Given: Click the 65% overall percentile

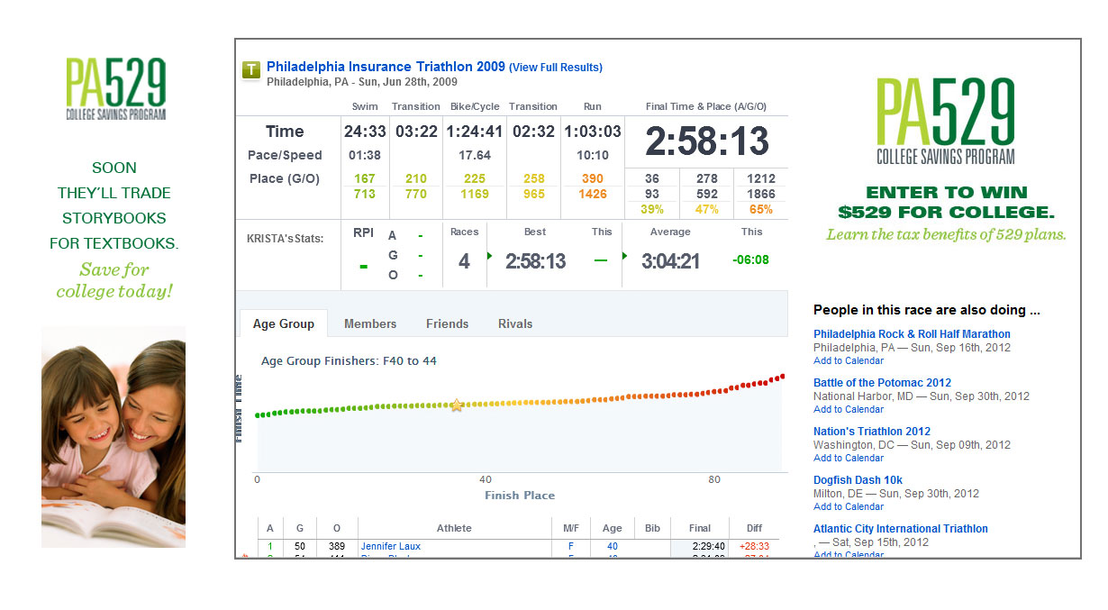Looking at the screenshot, I should coord(761,209).
